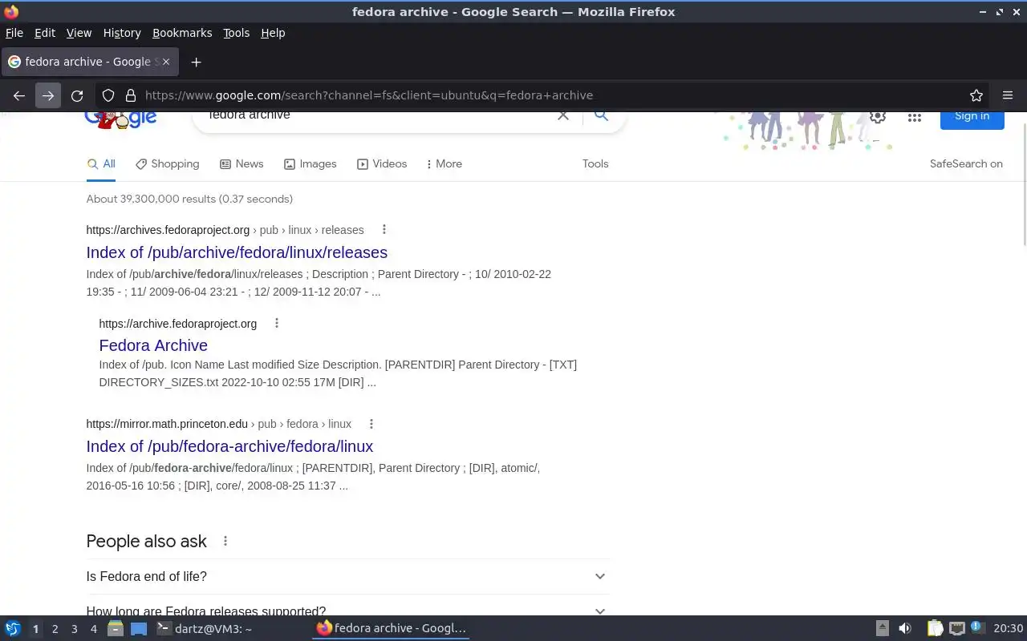Viewport: 1027px width, 641px height.
Task: Select the All results tab
Action: [x=101, y=163]
